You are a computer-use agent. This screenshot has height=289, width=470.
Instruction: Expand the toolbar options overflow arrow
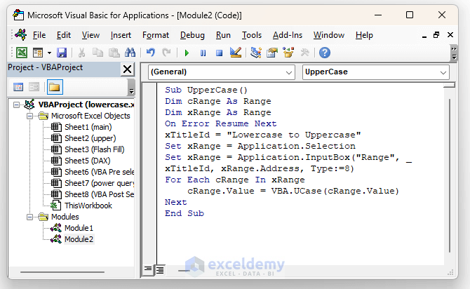click(454, 53)
